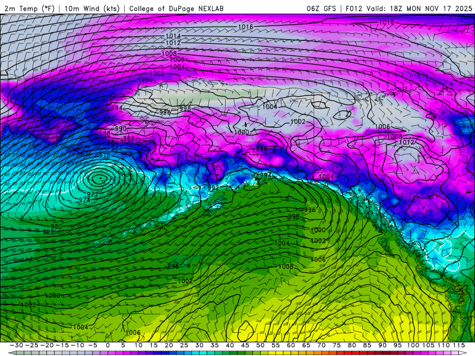Click the 60 value on temperature scale
This screenshot has height=356, width=475.
(291, 345)
